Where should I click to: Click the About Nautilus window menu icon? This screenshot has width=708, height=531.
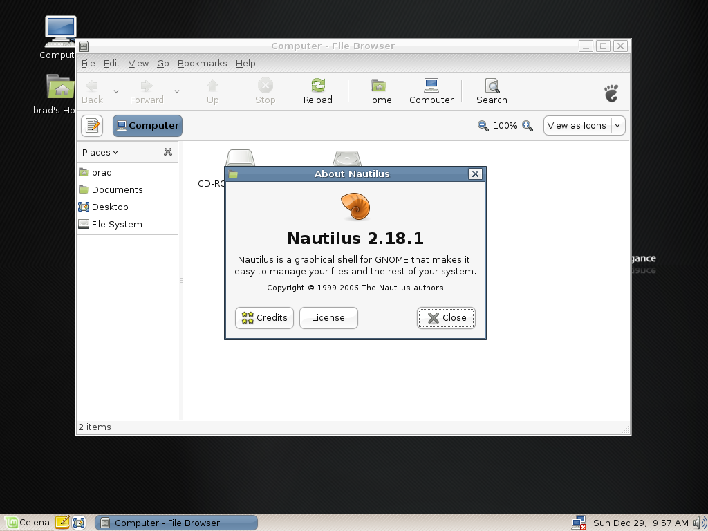[233, 174]
